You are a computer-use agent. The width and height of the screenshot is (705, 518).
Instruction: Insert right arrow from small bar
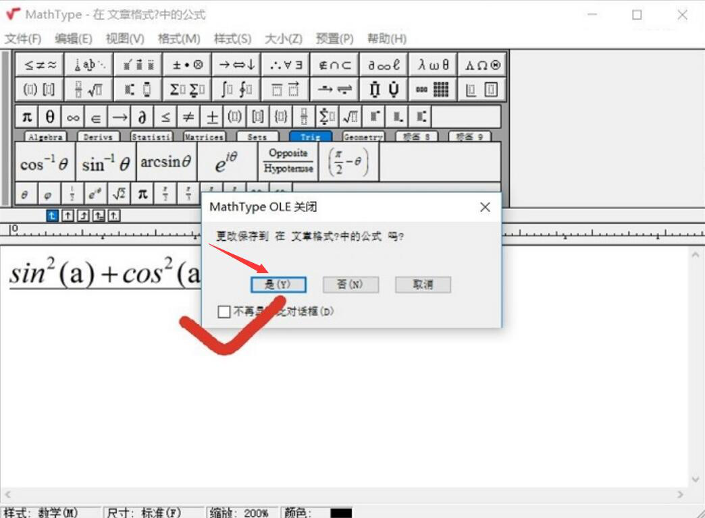119,117
